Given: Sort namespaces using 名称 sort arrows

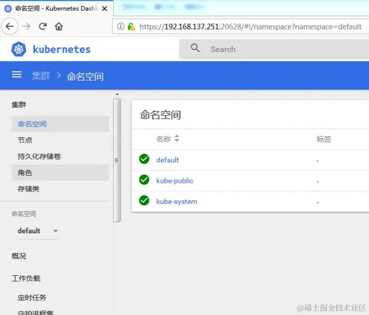Looking at the screenshot, I should (x=177, y=138).
